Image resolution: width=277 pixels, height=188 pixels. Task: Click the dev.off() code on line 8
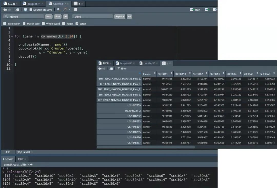[27, 57]
